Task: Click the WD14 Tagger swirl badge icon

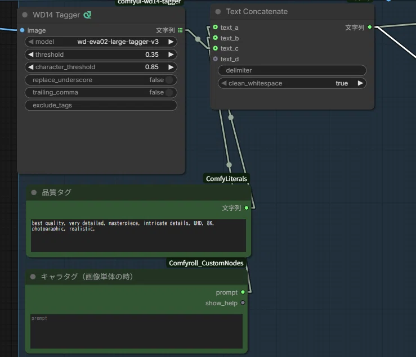Action: (87, 15)
